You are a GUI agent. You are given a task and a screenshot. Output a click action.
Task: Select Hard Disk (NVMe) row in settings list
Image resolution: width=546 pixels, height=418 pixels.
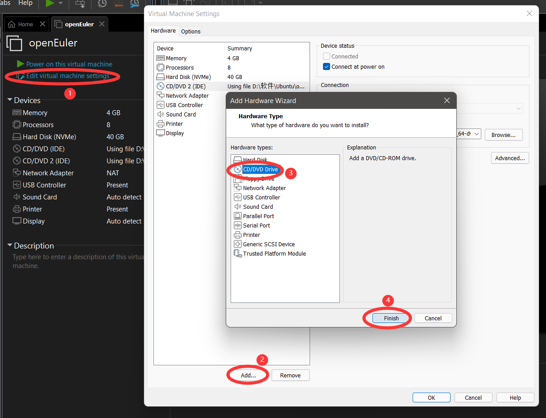tap(231, 77)
